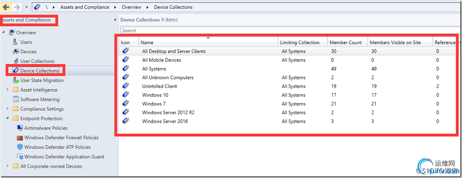462x178 pixels.
Task: Select Device Collections in the breadcrumb
Action: (x=173, y=7)
